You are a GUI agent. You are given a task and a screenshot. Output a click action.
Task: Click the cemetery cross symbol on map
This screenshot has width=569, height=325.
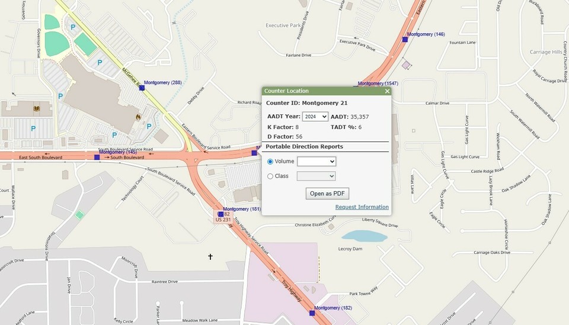[x=210, y=256]
